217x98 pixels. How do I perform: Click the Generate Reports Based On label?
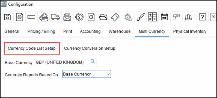tap(31, 75)
